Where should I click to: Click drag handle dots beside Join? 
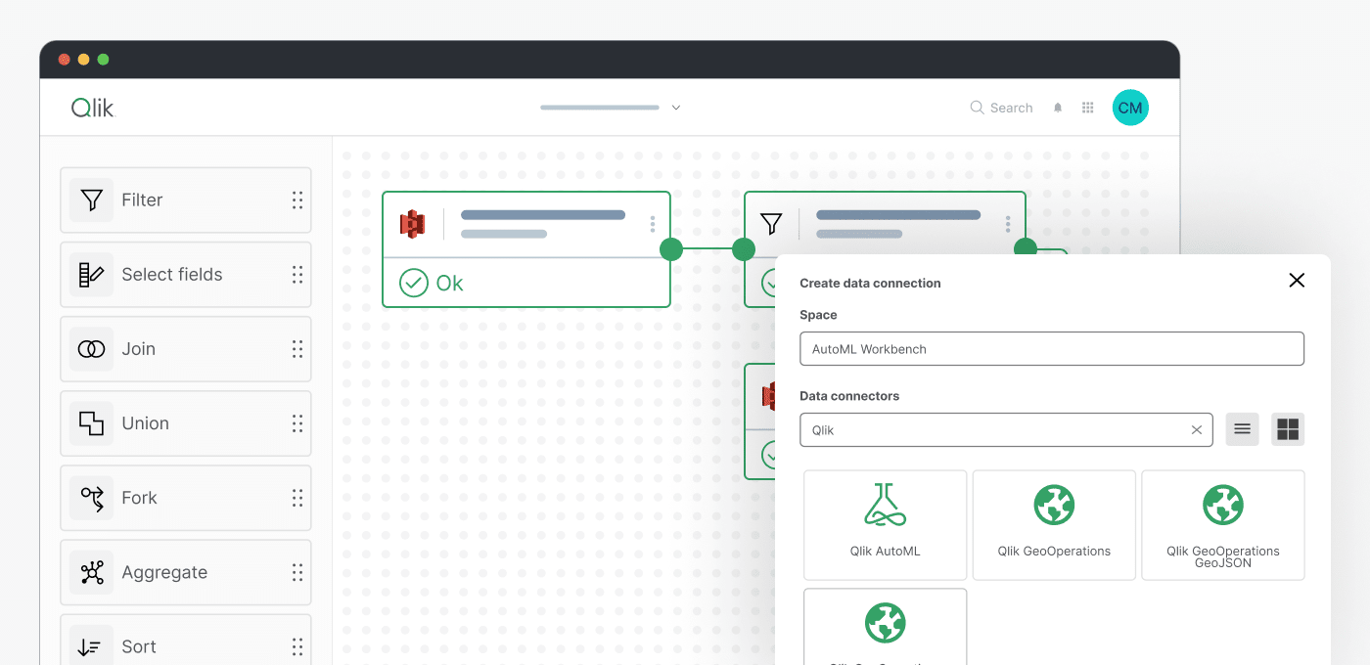(x=297, y=349)
